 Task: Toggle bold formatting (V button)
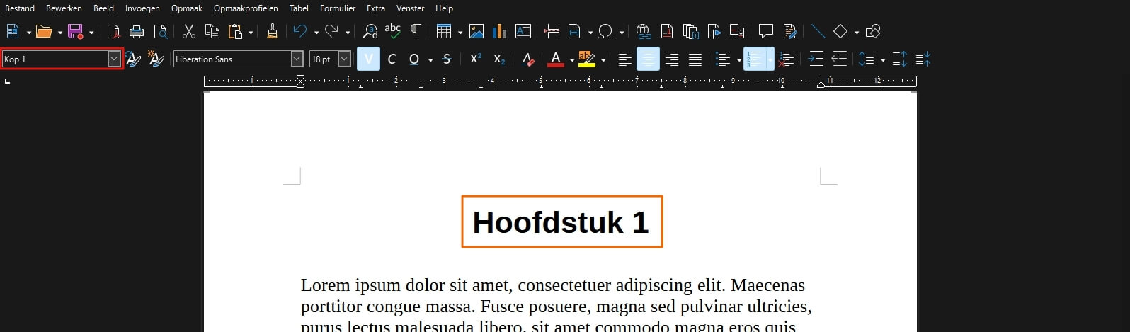pyautogui.click(x=368, y=59)
